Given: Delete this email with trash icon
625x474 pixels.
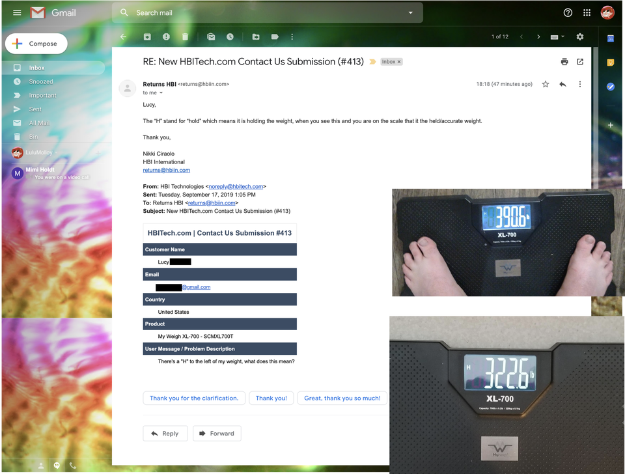Looking at the screenshot, I should pos(185,36).
